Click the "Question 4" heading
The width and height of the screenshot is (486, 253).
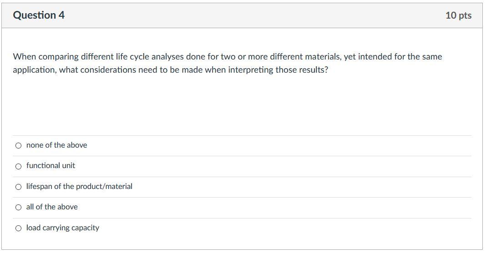point(39,15)
